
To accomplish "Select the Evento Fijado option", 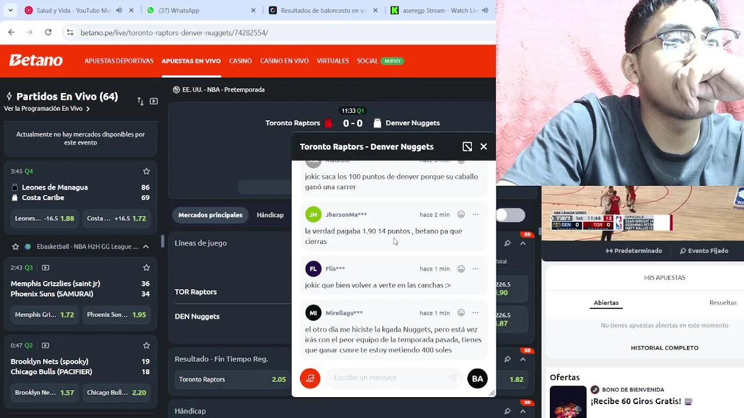I will pyautogui.click(x=704, y=251).
